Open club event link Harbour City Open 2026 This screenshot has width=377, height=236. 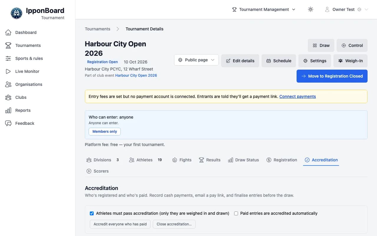point(136,76)
